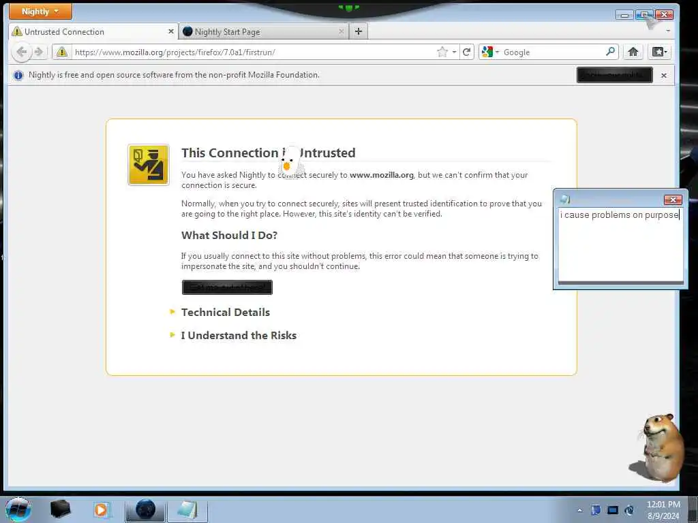Click into the Google search field
This screenshot has width=698, height=523.
(x=552, y=52)
